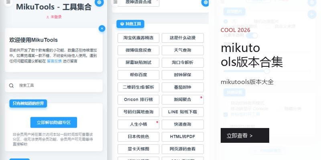Image resolution: width=321 pixels, height=160 pixels.
Task: Open the 原神语音合成 tool
Action: click(x=138, y=2)
